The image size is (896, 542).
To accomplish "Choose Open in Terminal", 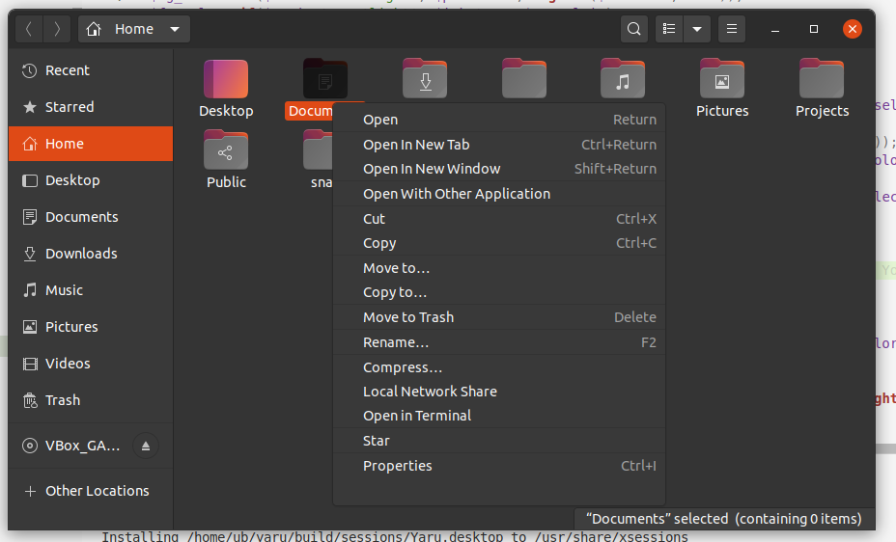I will [499, 416].
